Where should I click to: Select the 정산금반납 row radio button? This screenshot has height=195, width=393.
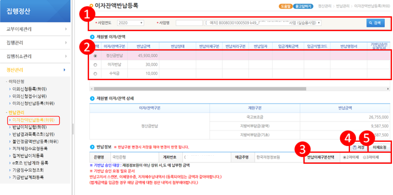coord(95,56)
